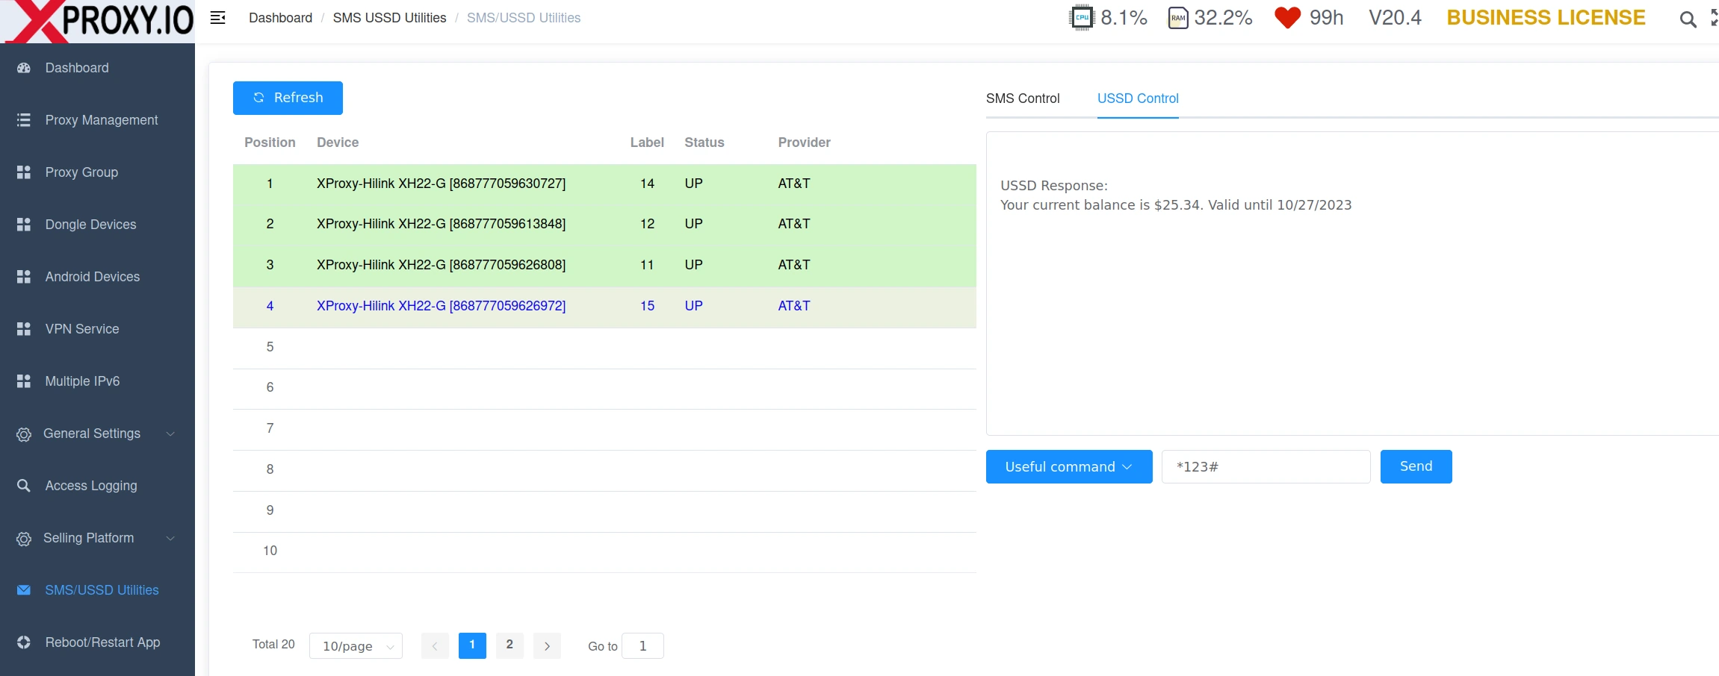
Task: Select device row 868777059613848
Action: pos(604,224)
